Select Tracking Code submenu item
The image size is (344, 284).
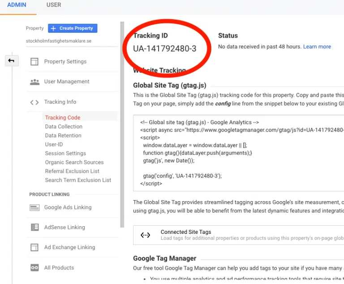(x=63, y=118)
